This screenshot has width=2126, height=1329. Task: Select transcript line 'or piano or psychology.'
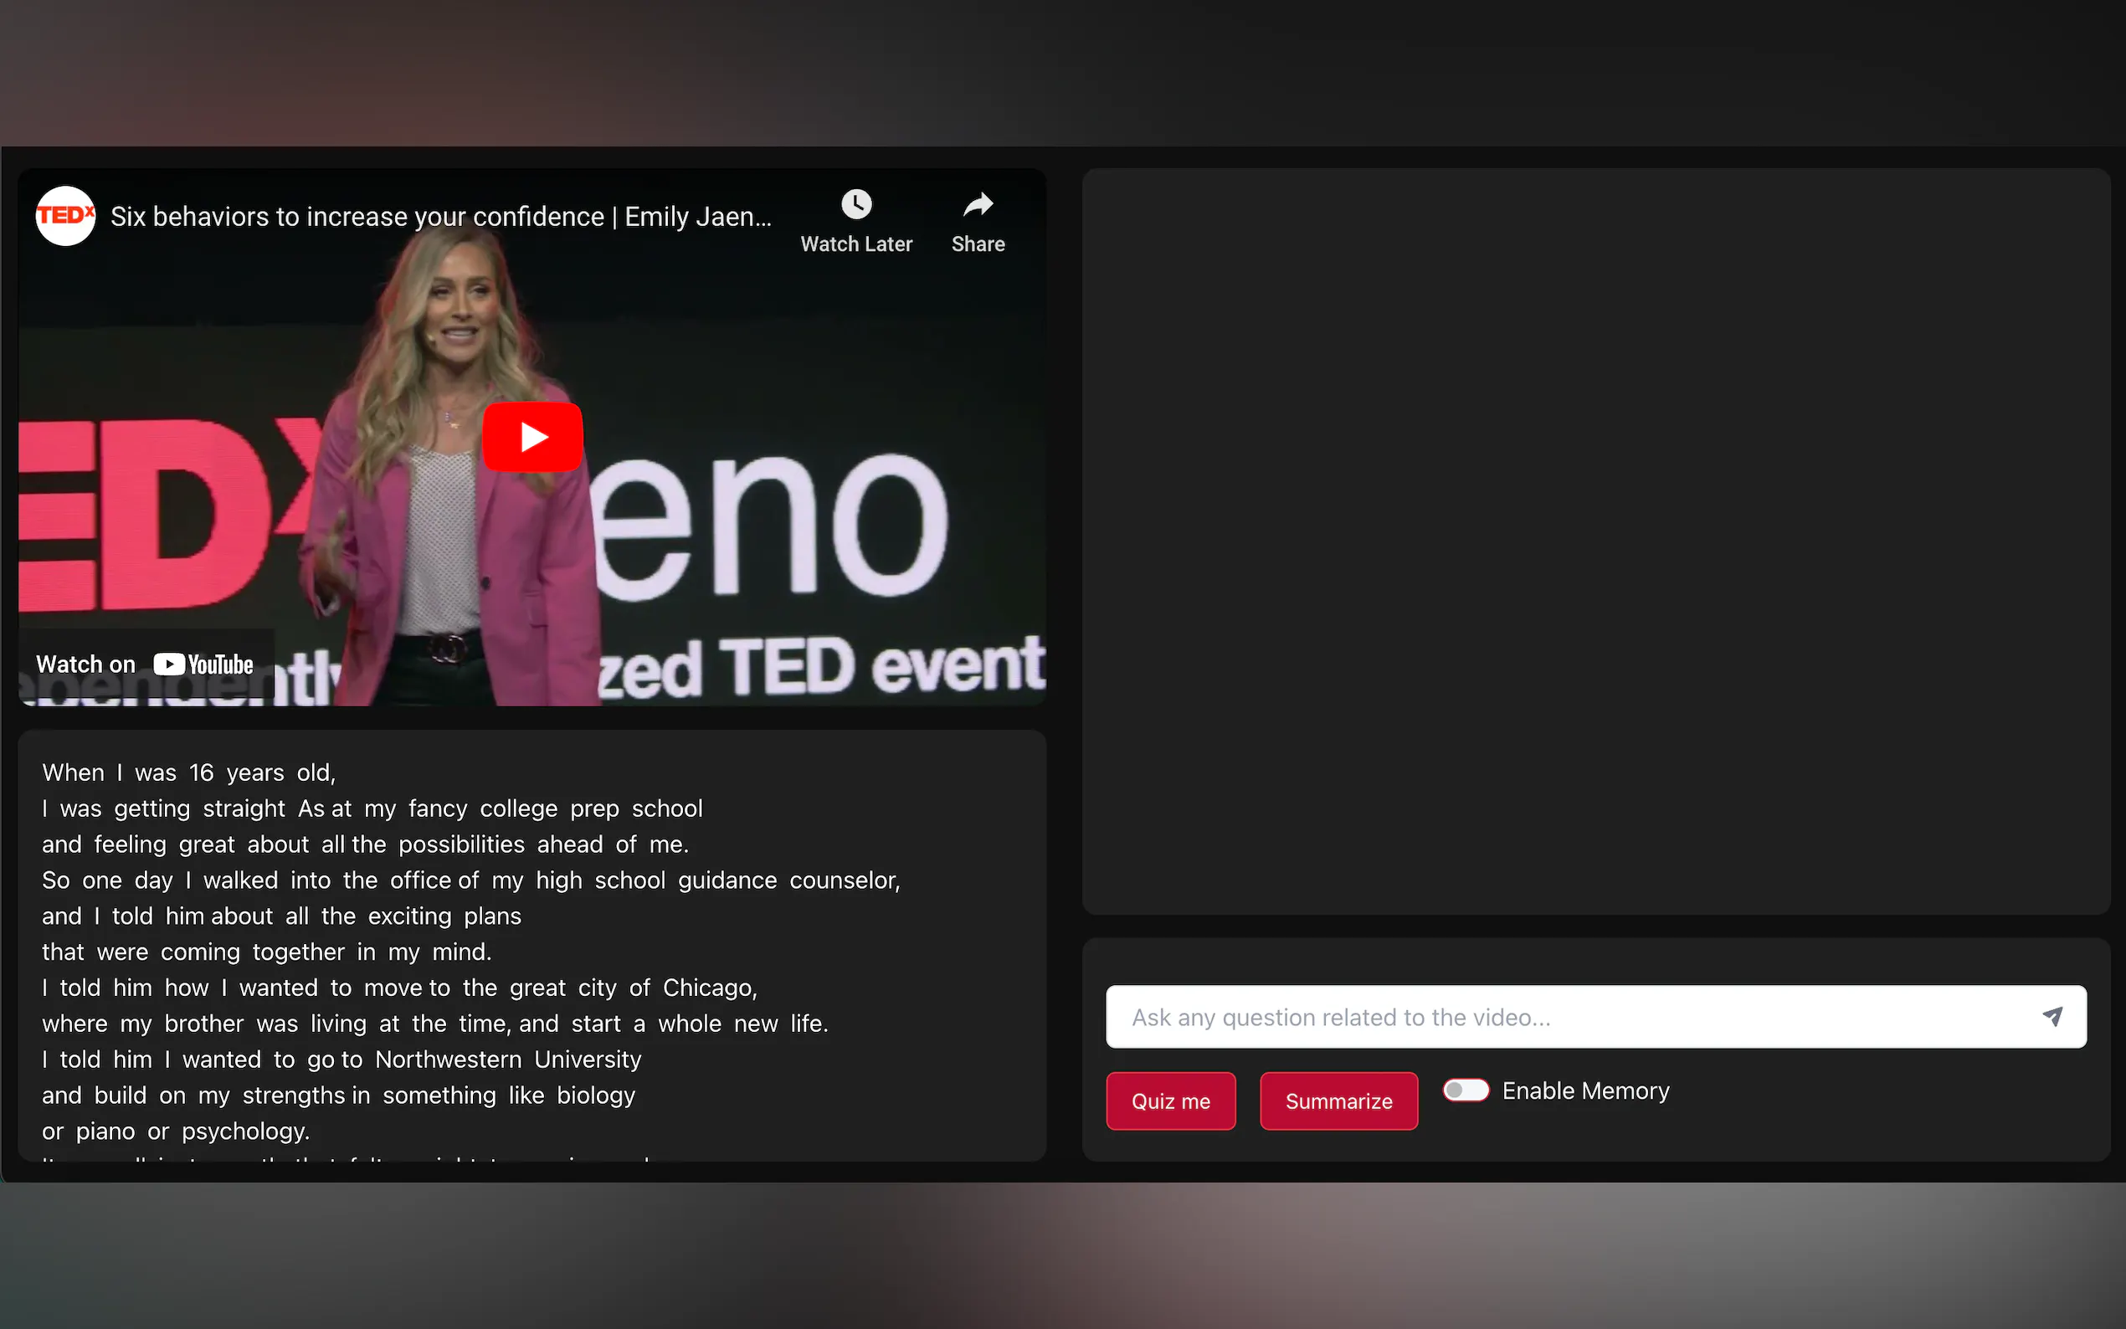tap(176, 1131)
